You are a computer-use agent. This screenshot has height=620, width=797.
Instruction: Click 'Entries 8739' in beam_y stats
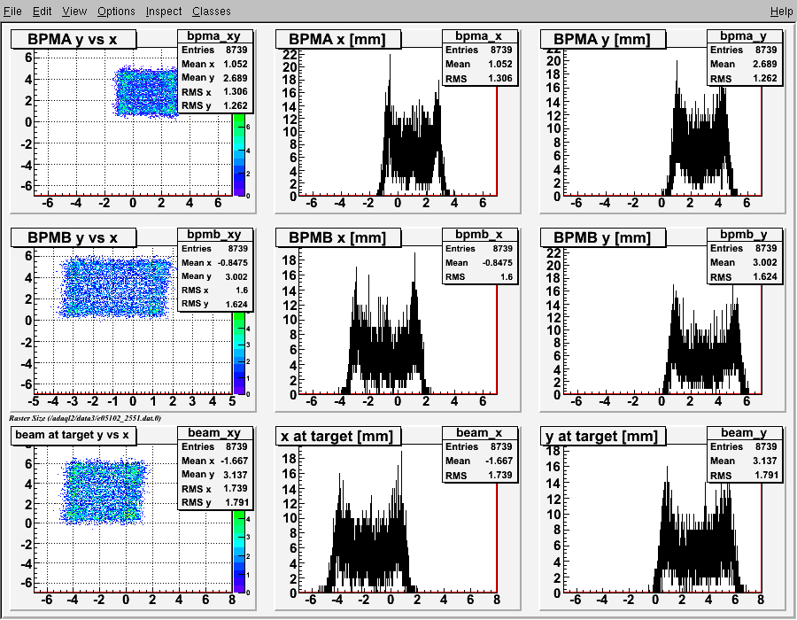[x=744, y=446]
